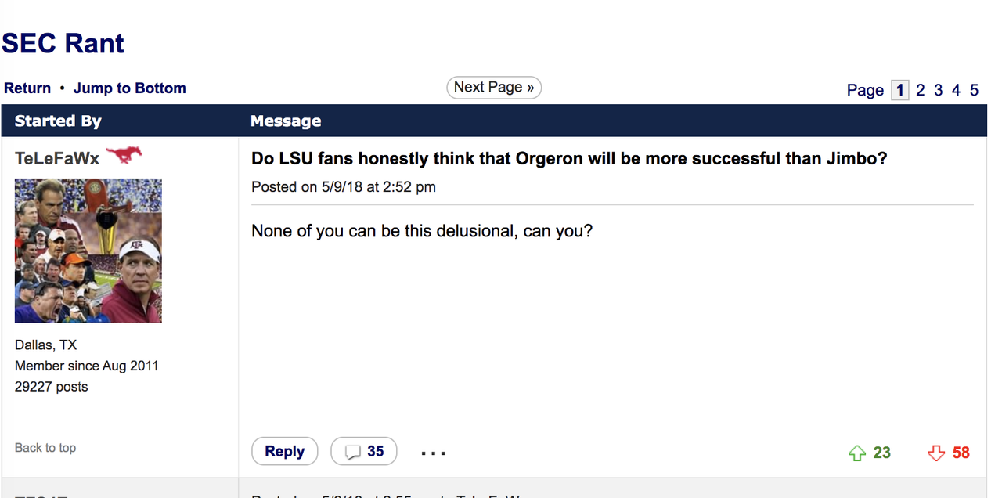
Task: Click the speech bubble replies icon
Action: click(x=353, y=452)
